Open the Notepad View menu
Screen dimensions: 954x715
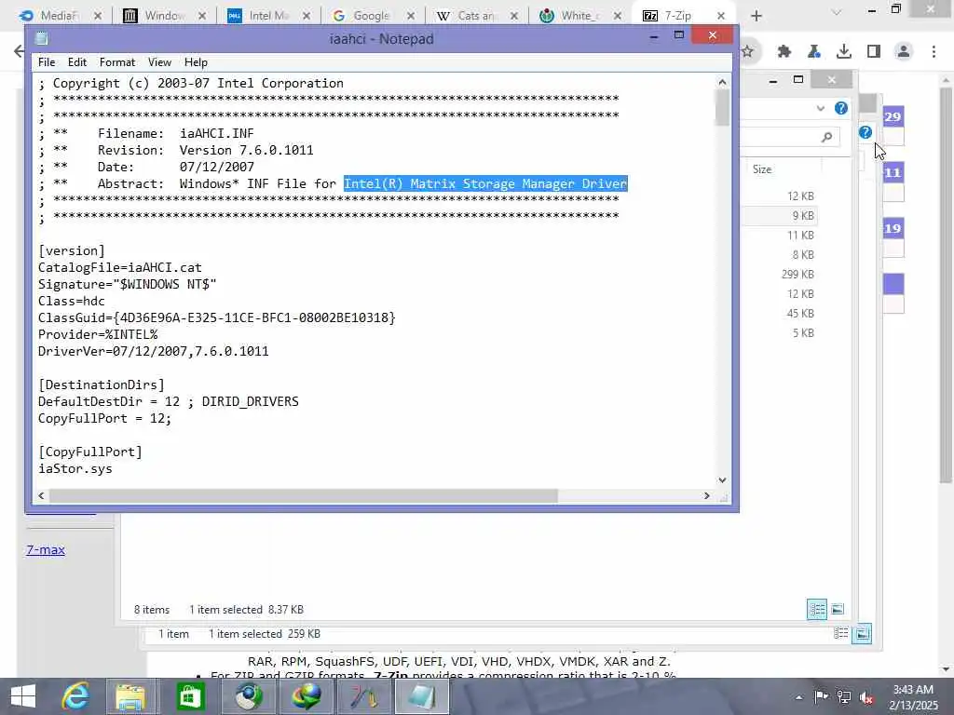coord(159,62)
